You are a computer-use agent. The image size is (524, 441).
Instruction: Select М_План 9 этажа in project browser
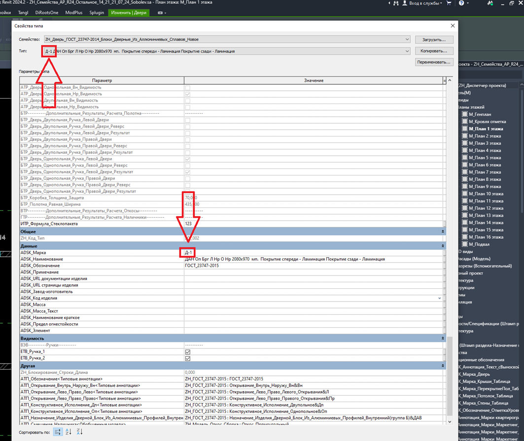click(x=485, y=186)
